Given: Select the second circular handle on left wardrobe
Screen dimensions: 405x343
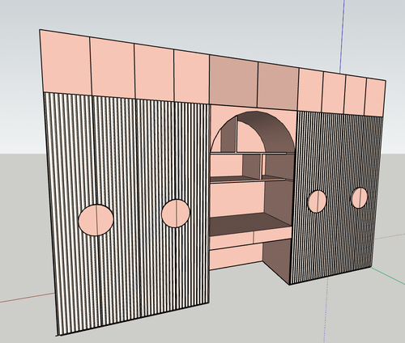Looking at the screenshot, I should click(x=176, y=214).
